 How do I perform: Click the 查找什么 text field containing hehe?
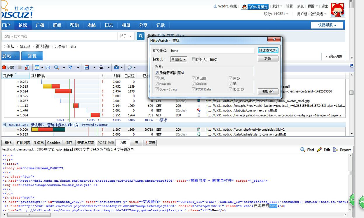[212, 51]
